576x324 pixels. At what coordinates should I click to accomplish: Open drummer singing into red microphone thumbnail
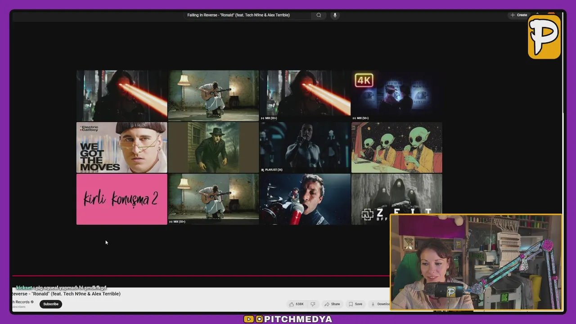point(305,199)
